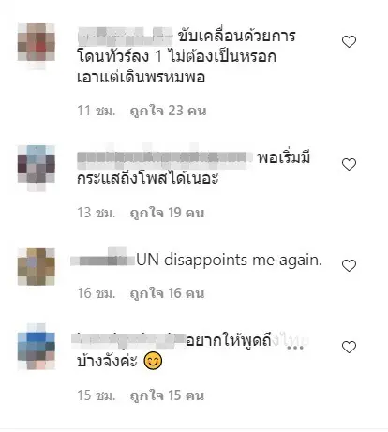Click the 15 ชม. timestamp
Viewport: 388px width, 432px height.
pos(97,395)
